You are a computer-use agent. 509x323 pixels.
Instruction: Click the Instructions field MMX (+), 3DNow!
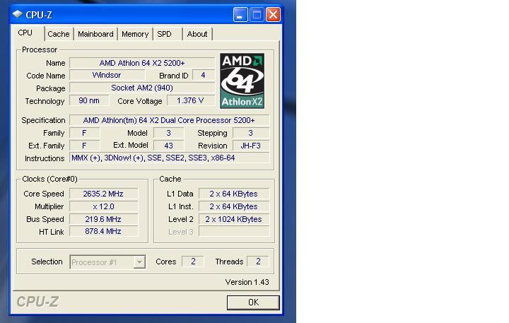point(169,158)
